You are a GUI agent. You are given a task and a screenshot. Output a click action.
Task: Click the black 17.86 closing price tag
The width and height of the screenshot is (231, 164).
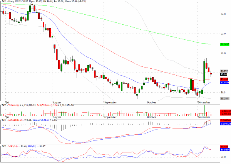[223, 74]
